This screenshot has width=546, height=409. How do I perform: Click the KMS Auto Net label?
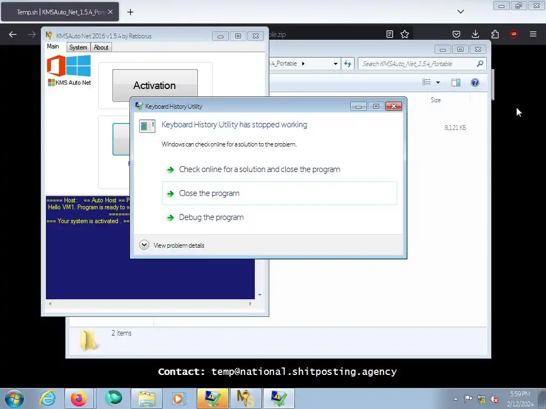tap(69, 83)
